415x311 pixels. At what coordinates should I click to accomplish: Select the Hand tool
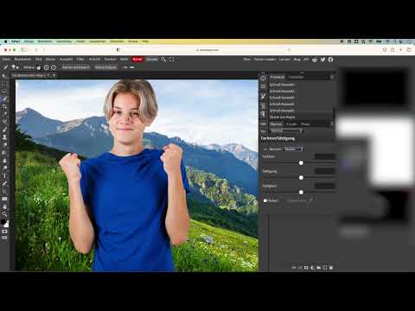point(4,206)
